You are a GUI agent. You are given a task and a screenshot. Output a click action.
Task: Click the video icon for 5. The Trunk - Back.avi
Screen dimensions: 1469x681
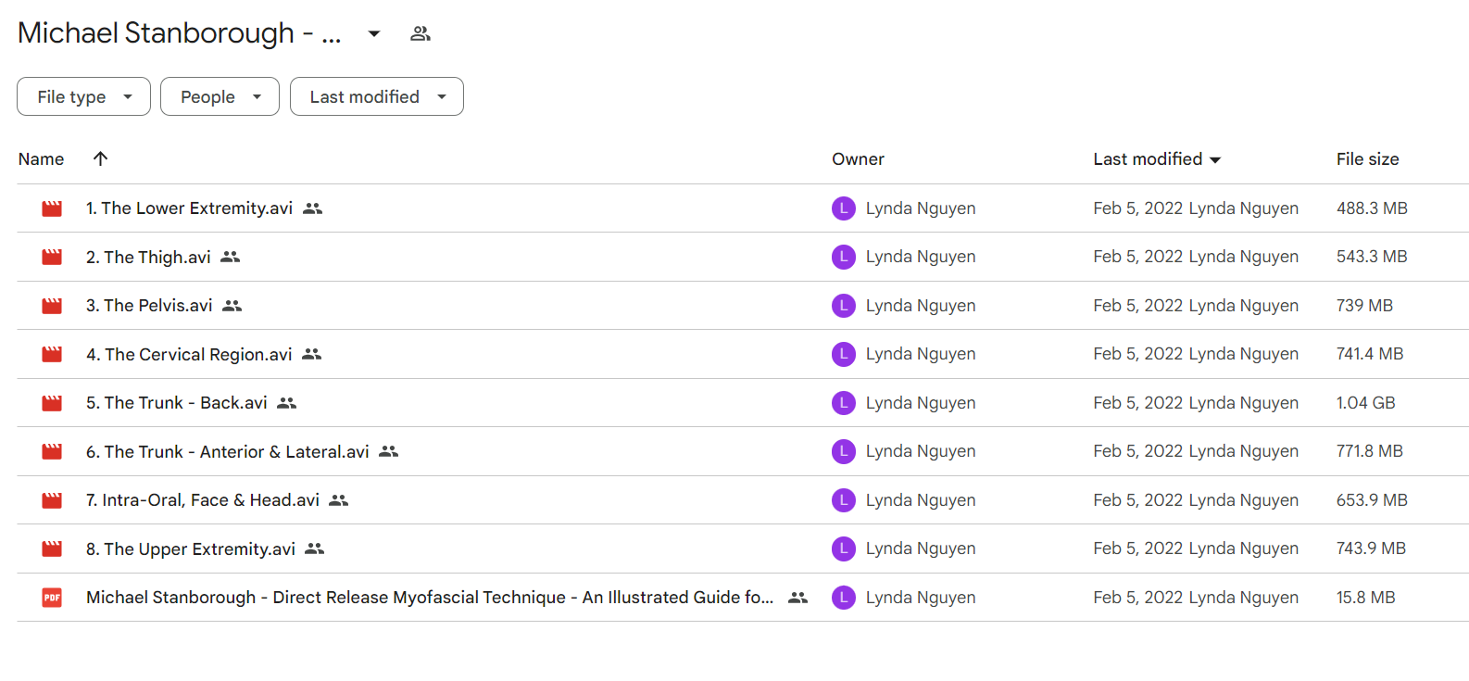52,403
